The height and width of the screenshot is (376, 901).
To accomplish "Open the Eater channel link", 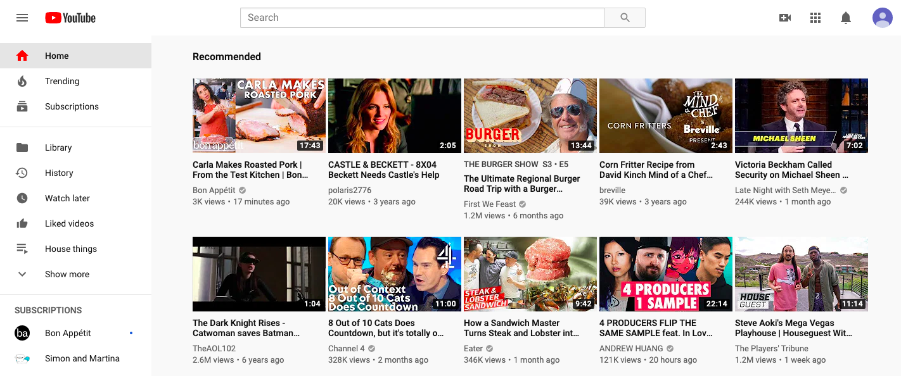I will [473, 348].
